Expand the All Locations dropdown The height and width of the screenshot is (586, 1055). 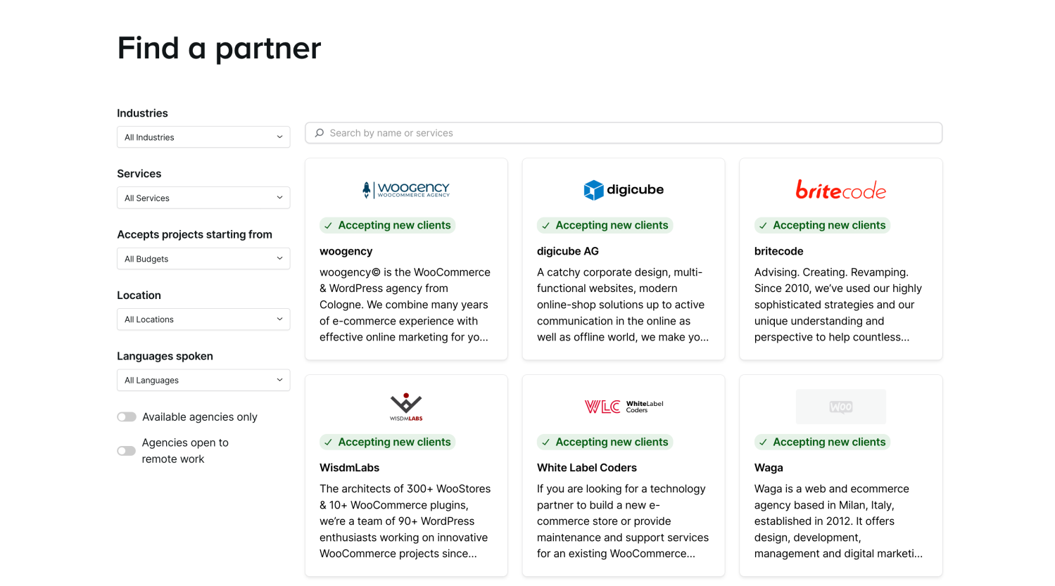[203, 319]
